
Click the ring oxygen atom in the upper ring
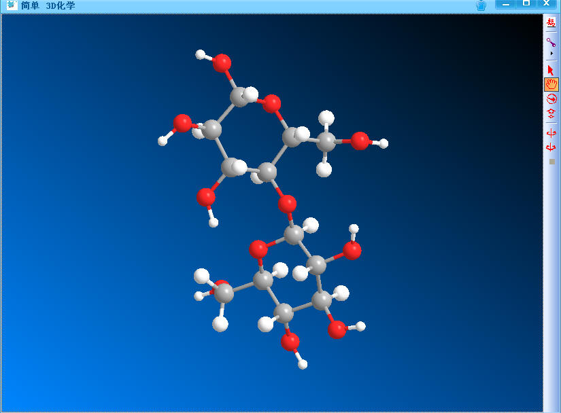(x=272, y=103)
